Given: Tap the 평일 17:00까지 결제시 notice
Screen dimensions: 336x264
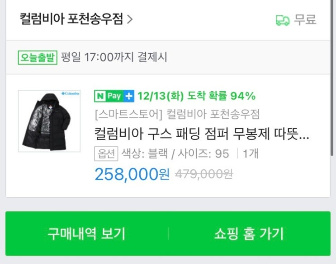Looking at the screenshot, I should (x=113, y=57).
